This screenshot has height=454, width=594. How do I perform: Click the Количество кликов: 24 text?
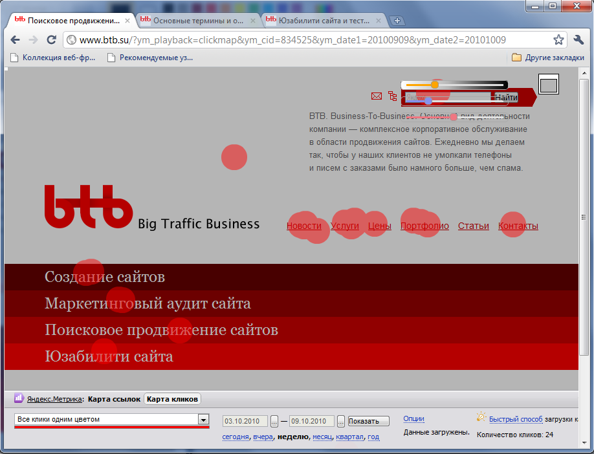[515, 435]
